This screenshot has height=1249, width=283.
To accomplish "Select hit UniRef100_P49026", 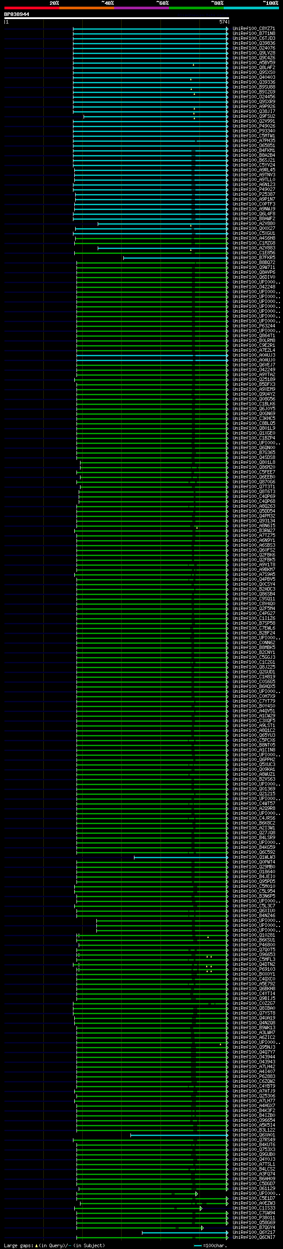I will (x=253, y=126).
